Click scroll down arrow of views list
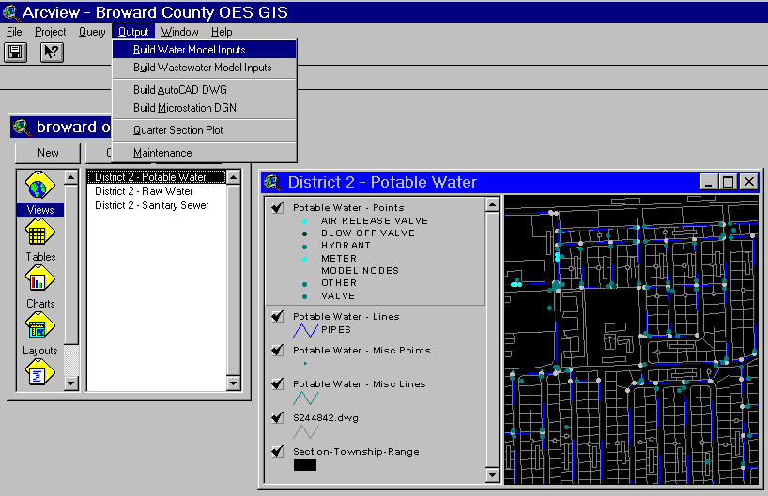This screenshot has height=496, width=768. pos(233,383)
